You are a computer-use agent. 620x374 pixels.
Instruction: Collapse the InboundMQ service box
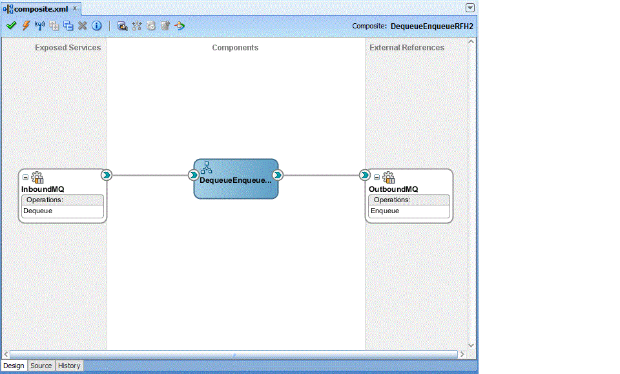(26, 177)
